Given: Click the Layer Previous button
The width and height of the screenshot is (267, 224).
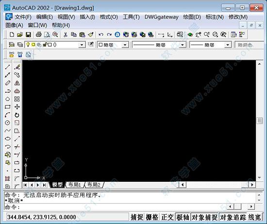Looking at the screenshot, I should 91,45.
